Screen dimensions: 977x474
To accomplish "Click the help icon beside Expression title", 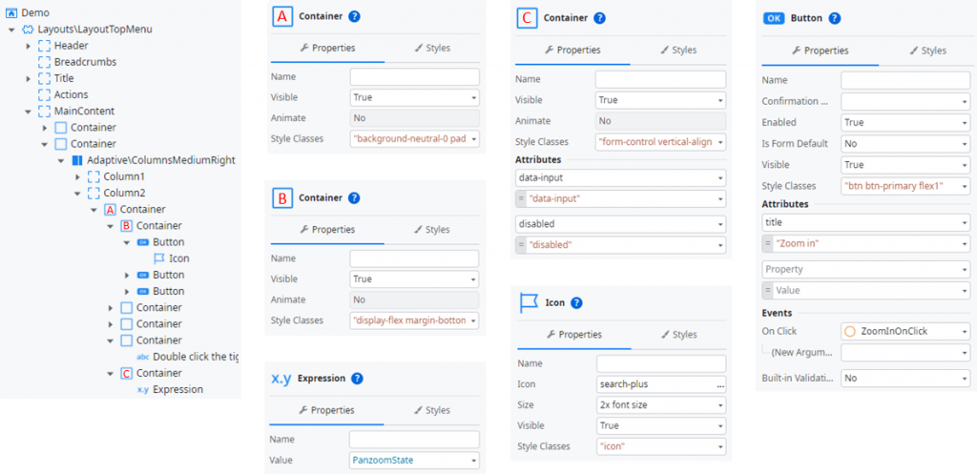I will coord(357,379).
